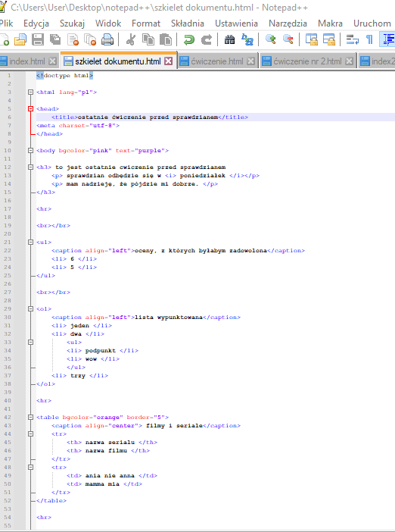Image resolution: width=395 pixels, height=532 pixels.
Task: Close the szkielet dokumentu.html tab
Action: point(168,61)
